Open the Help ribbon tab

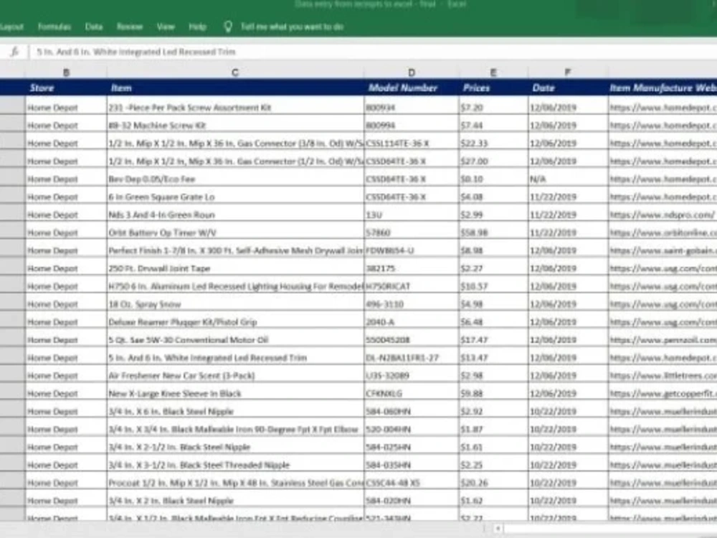198,27
